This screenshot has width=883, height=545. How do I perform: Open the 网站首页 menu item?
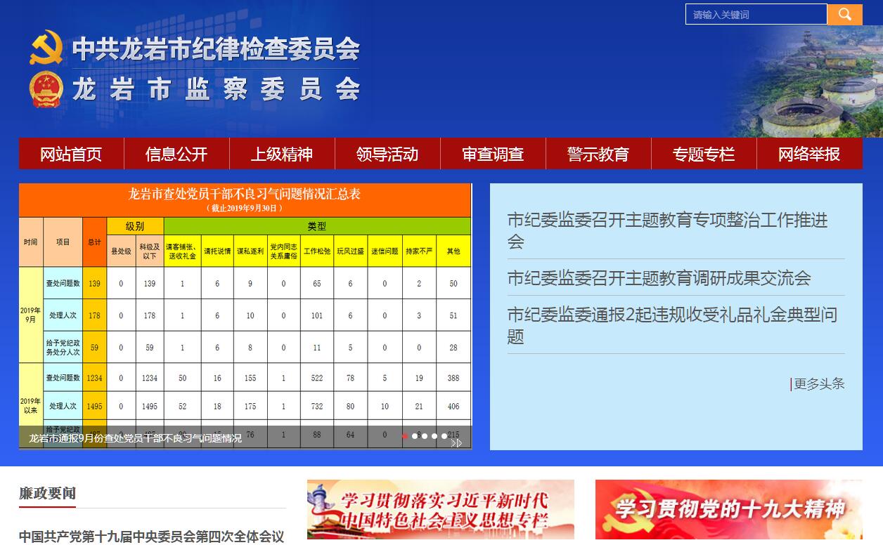(71, 154)
